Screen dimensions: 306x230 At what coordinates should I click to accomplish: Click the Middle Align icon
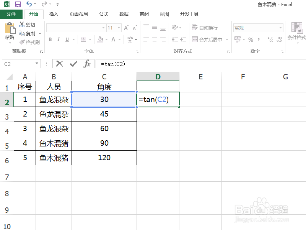pos(155,28)
